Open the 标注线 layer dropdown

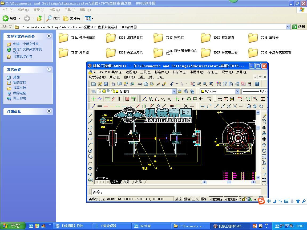[174, 91]
